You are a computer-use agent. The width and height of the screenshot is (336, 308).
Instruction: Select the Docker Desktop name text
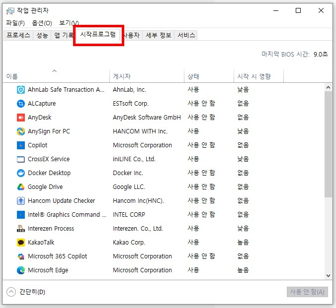[x=49, y=173]
